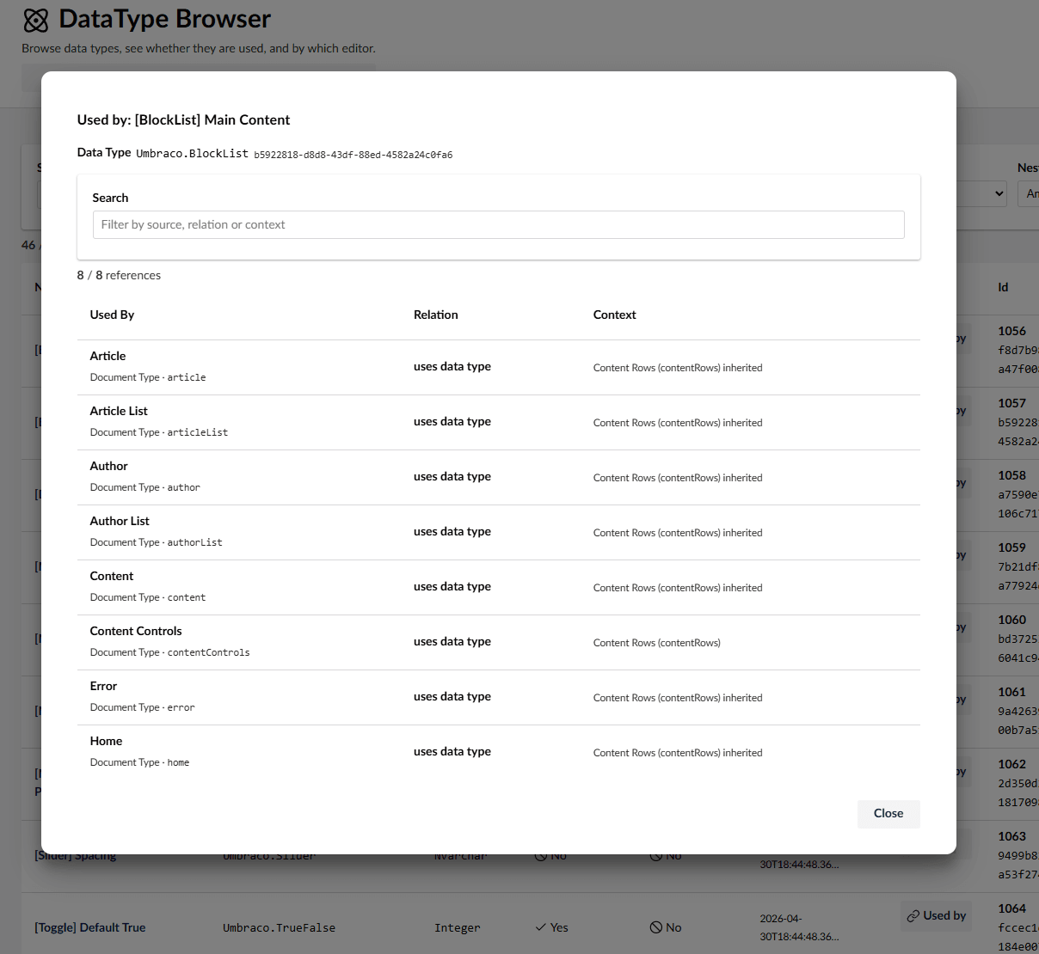Click the Relation column header
1039x954 pixels.
pos(435,315)
